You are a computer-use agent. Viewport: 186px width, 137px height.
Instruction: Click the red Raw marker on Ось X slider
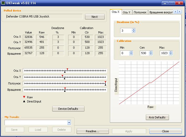pyautogui.click(x=67, y=69)
